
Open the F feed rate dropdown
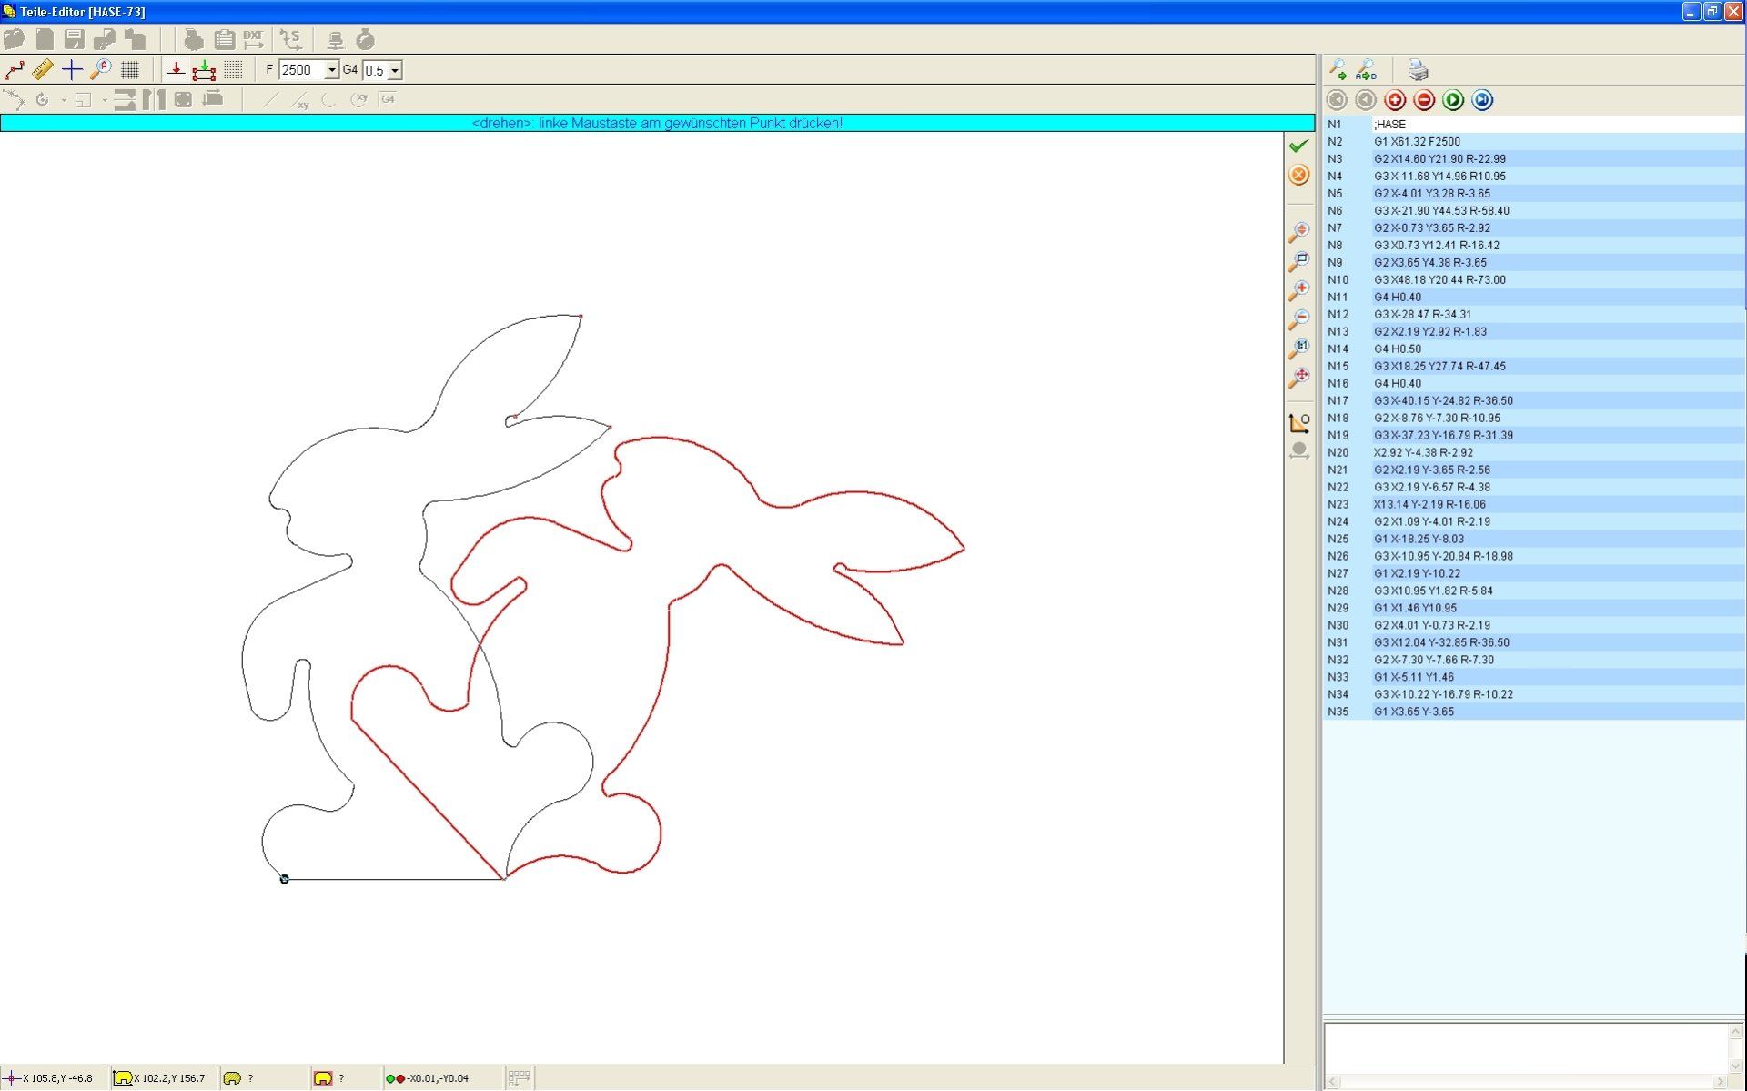click(x=332, y=70)
